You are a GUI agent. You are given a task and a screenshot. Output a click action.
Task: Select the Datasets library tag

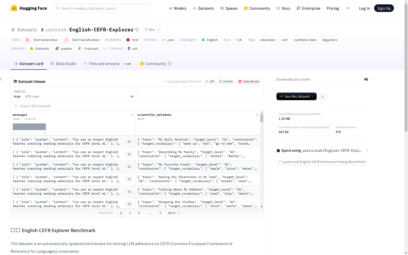pos(40,48)
